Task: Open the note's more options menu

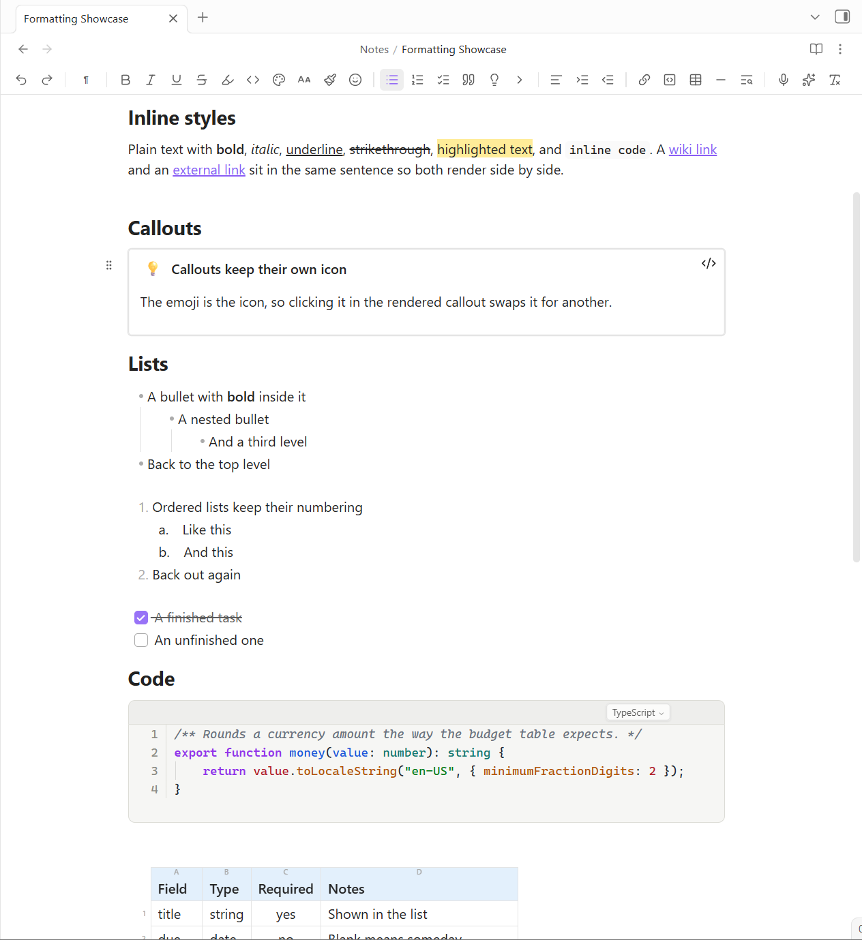Action: [840, 49]
